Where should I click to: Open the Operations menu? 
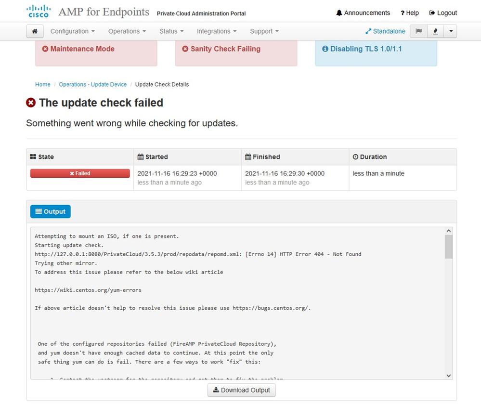(x=127, y=31)
